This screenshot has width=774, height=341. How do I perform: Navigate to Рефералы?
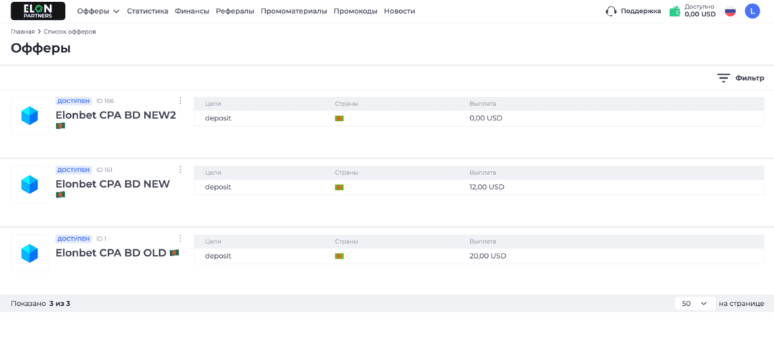(235, 11)
